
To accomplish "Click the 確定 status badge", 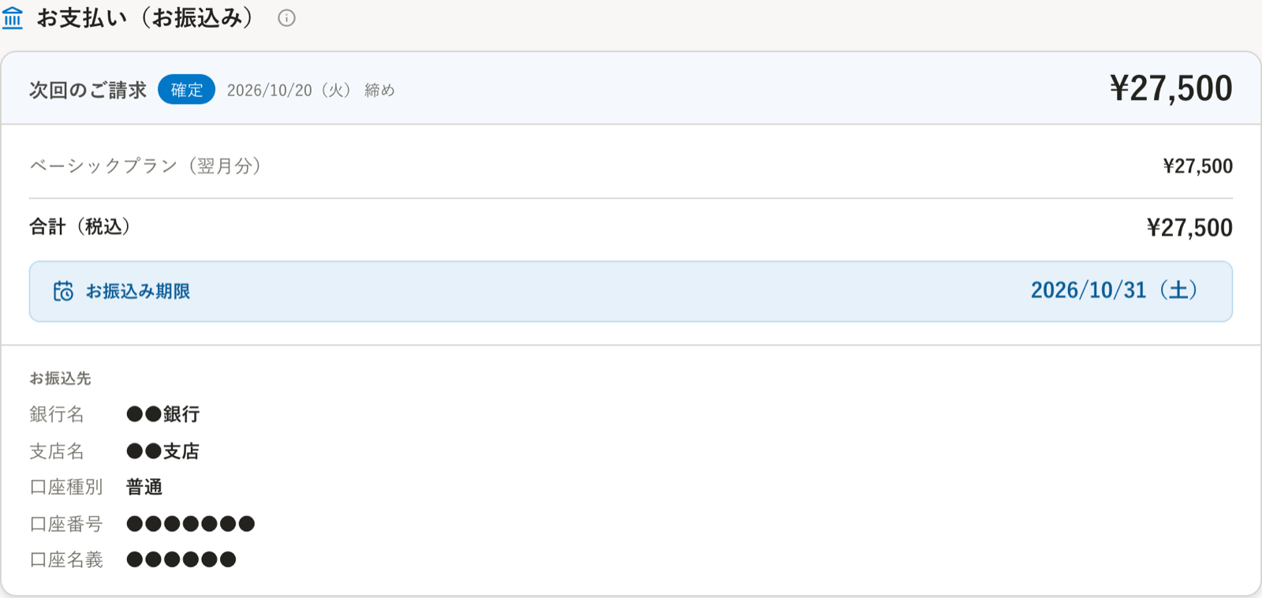I will pos(186,90).
